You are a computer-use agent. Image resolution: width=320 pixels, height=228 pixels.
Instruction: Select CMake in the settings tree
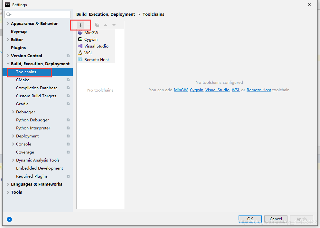(x=23, y=80)
